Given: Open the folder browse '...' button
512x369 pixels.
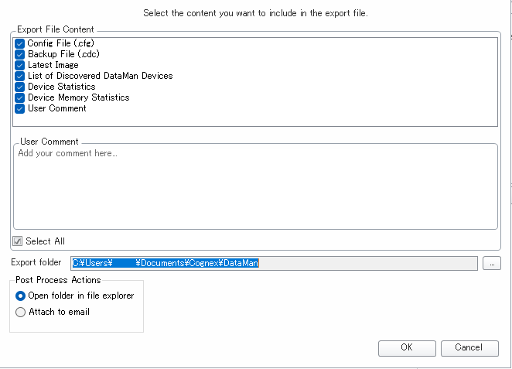Looking at the screenshot, I should [490, 263].
